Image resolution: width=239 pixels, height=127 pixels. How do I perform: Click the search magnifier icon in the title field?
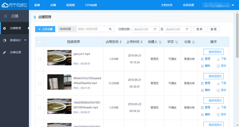[110, 29]
